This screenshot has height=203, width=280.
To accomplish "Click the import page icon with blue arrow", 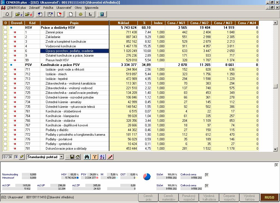I will pos(40,14).
